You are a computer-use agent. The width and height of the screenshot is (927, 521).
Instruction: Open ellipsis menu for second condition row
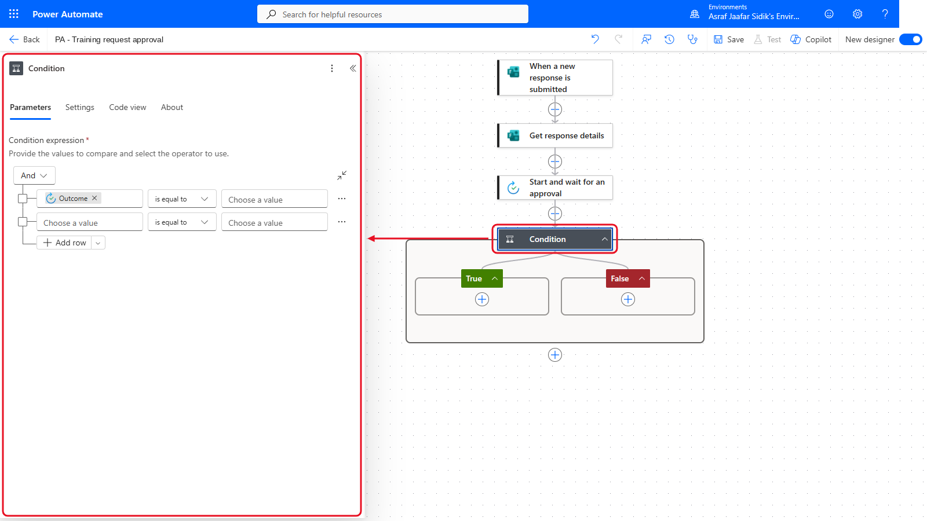click(x=342, y=222)
